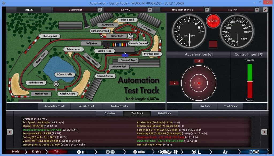Open the checkered flag testing icon
This screenshot has width=274, height=156.
[254, 152]
